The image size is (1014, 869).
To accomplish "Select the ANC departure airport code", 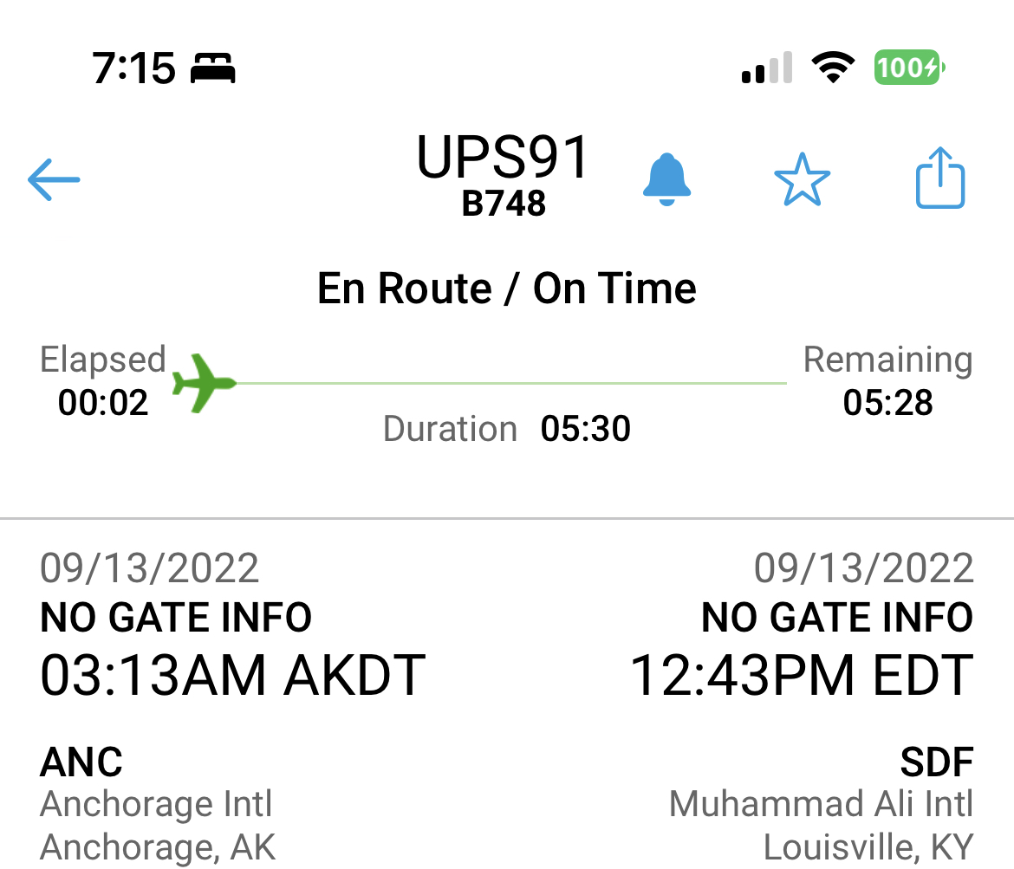I will point(81,762).
